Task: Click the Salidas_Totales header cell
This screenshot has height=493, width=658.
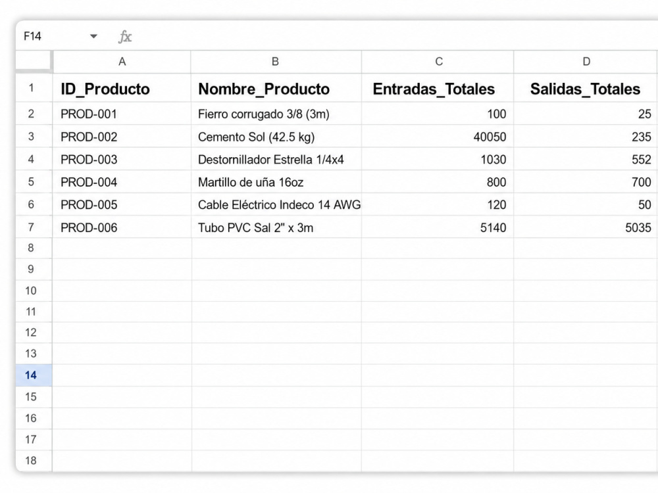Action: pos(586,88)
